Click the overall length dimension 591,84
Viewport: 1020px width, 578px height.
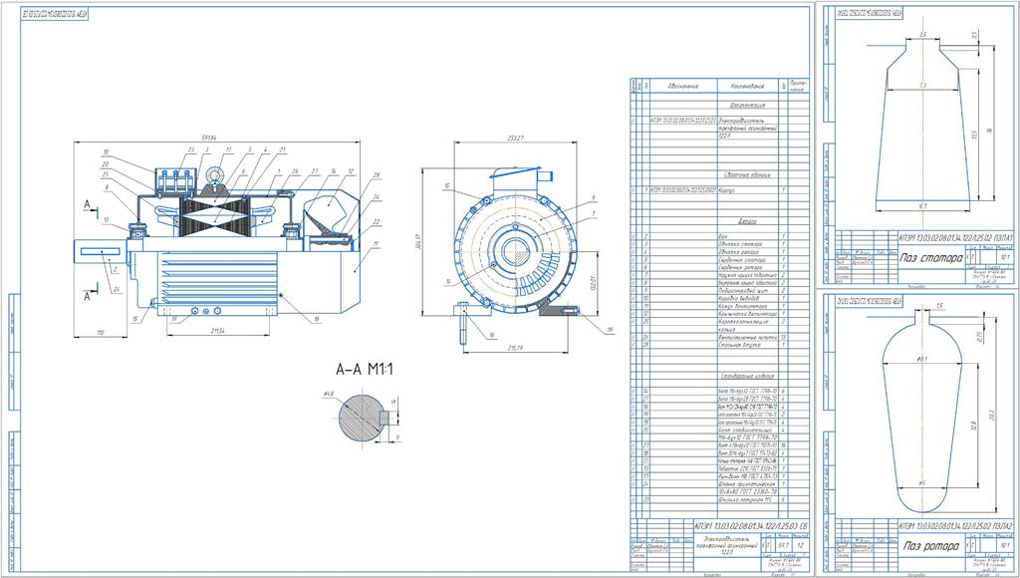pyautogui.click(x=208, y=138)
